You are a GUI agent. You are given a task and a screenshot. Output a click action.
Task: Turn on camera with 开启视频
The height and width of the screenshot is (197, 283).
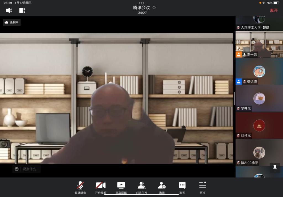[x=101, y=188]
